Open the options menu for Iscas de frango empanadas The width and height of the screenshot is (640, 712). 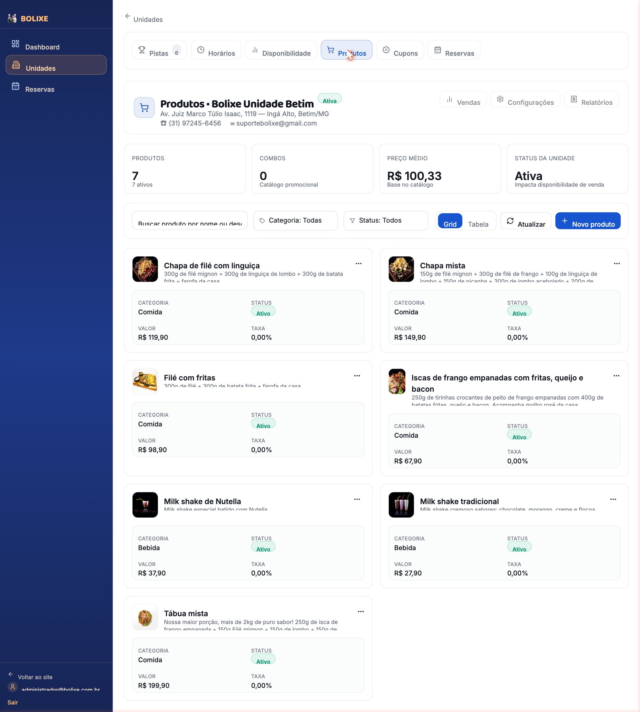pos(617,376)
